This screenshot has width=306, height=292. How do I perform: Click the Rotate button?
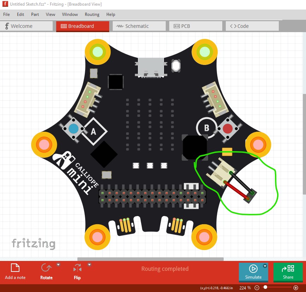46,271
